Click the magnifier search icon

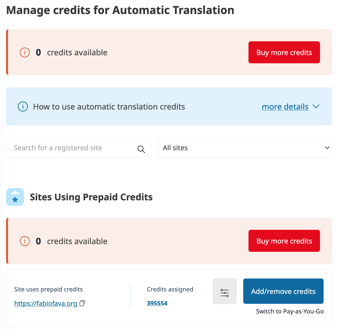click(x=141, y=149)
